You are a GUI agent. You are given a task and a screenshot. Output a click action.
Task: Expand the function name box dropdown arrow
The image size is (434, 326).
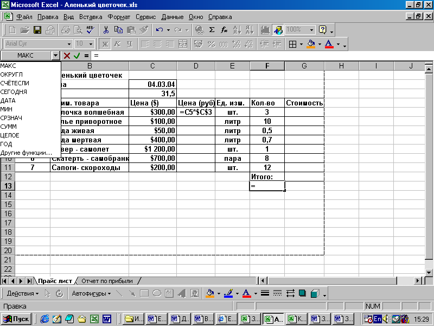pos(56,55)
